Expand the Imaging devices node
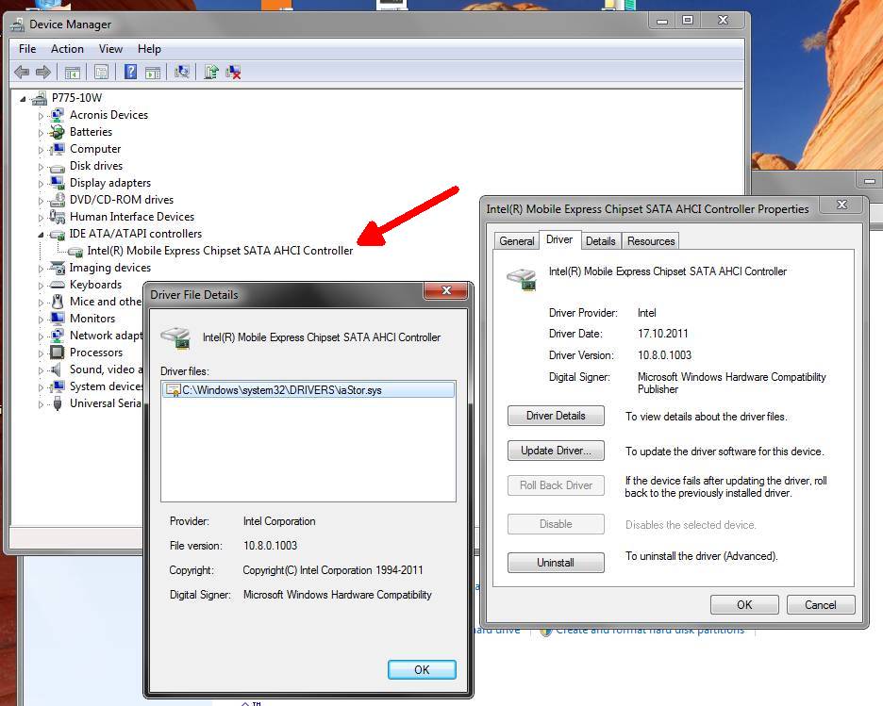The image size is (883, 706). (41, 269)
